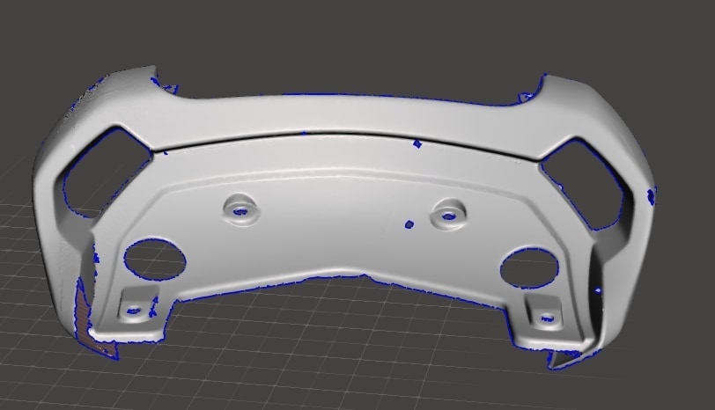Select the upper crossbar surface of the mesh
This screenshot has width=715, height=410.
click(x=343, y=114)
